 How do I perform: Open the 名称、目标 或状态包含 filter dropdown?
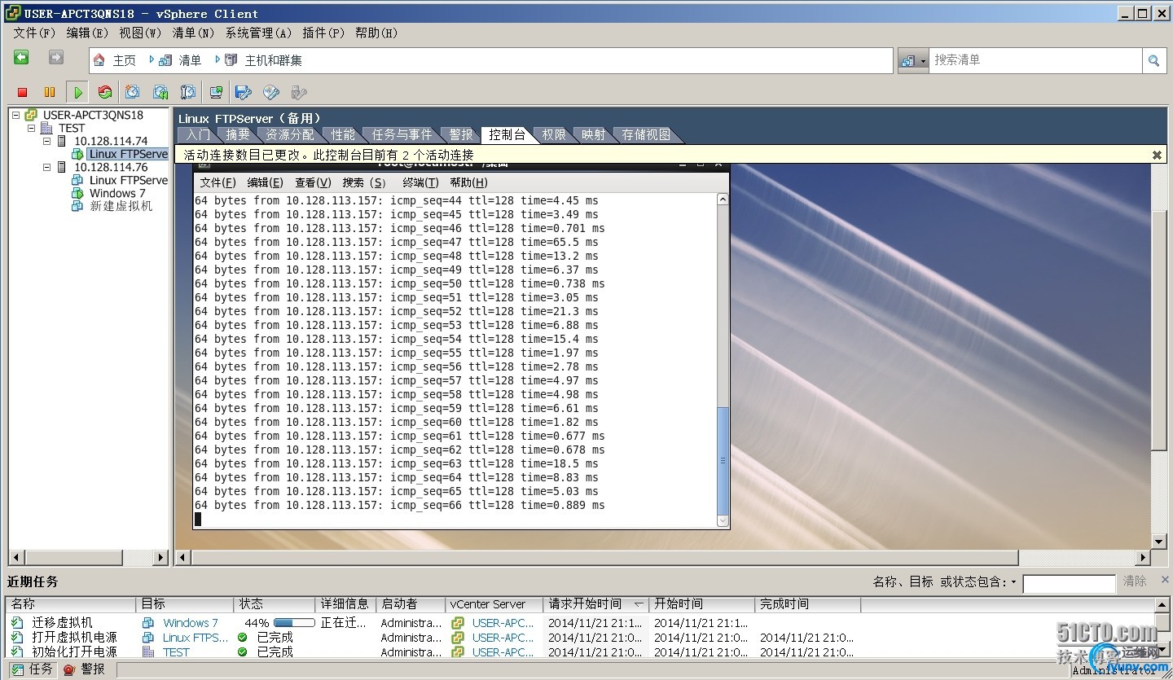(1014, 582)
